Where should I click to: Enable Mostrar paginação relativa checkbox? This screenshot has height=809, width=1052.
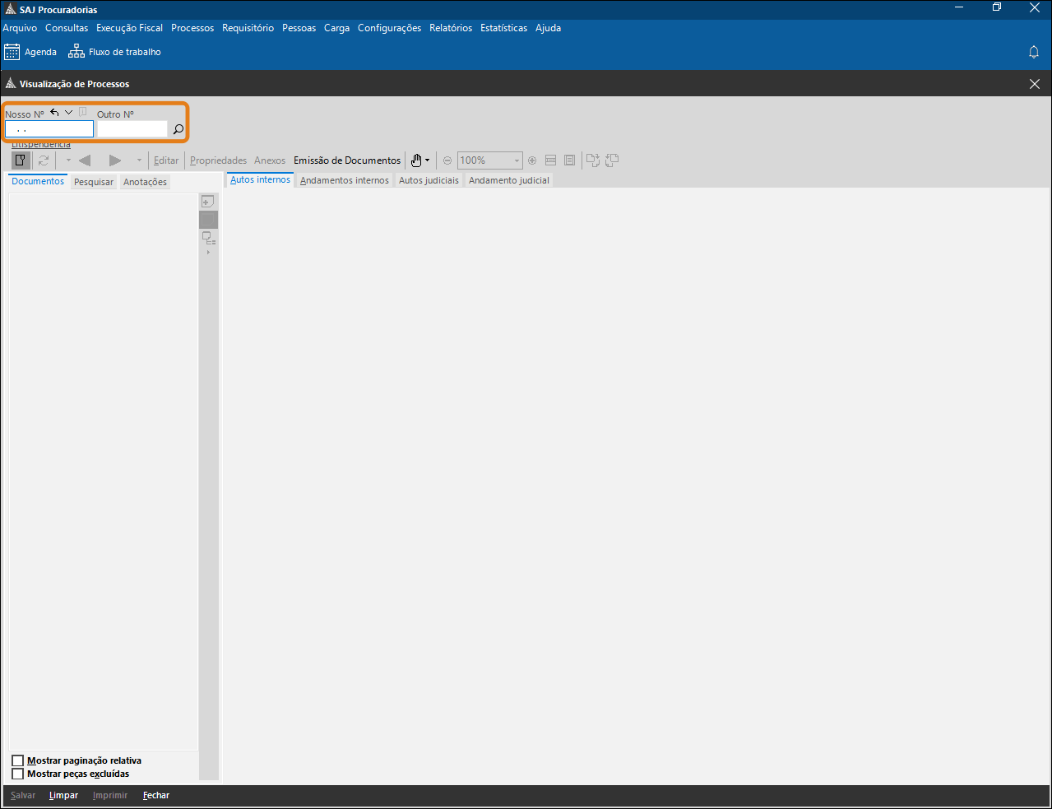click(x=18, y=760)
